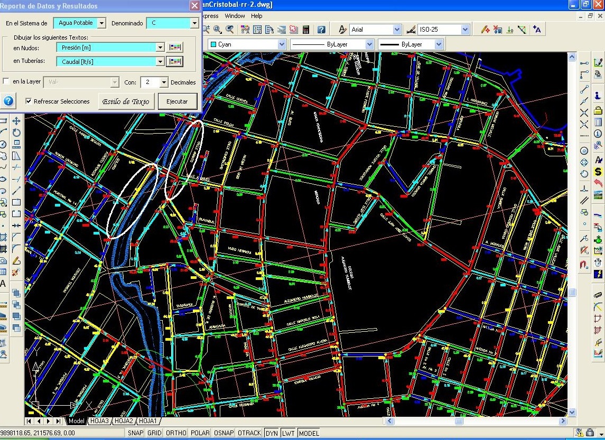
Task: Open color legend for Nudos
Action: (x=175, y=48)
